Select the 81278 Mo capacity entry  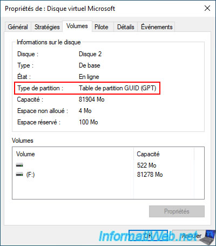[x=150, y=175]
